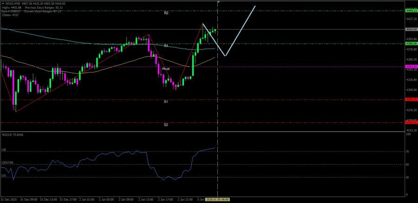Click the RSI scale value 30
418x203 pixels.
[407, 177]
